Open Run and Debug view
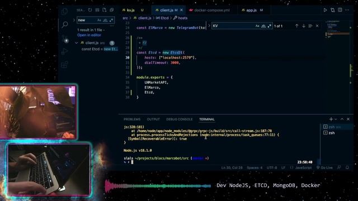The image size is (358, 201). [x=65, y=51]
